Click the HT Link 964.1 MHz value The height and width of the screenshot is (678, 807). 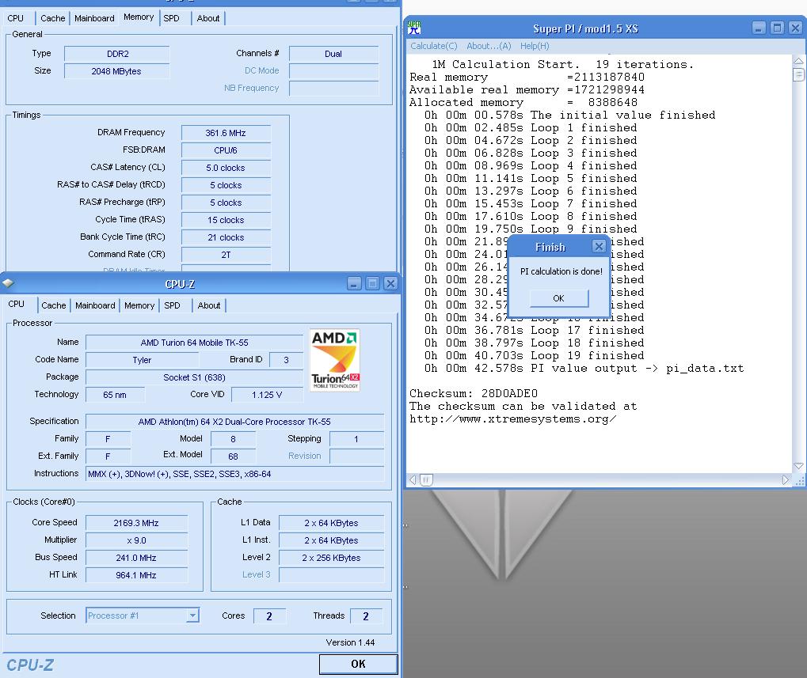coord(136,575)
